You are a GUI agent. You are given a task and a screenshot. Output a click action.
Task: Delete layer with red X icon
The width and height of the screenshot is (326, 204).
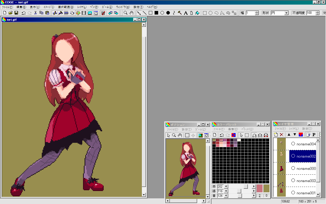point(281,135)
